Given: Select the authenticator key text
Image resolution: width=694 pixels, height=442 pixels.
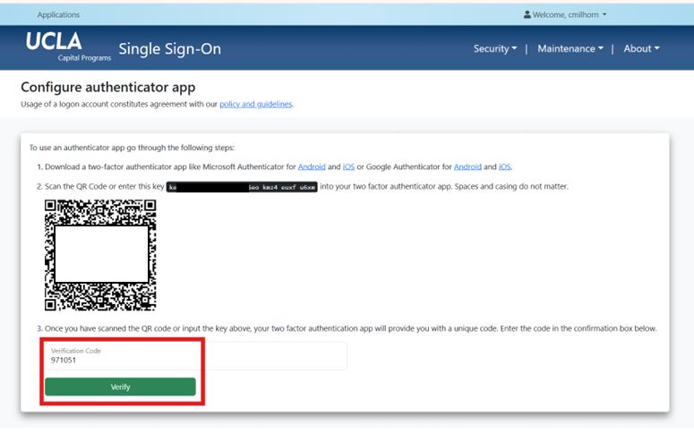Looking at the screenshot, I should click(x=242, y=187).
